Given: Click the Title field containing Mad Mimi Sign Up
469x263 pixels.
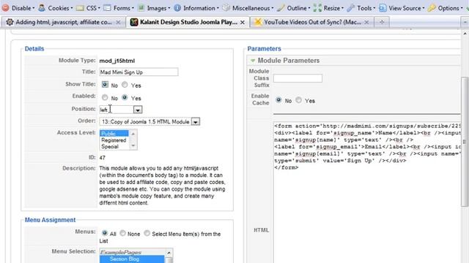Looking at the screenshot, I should coord(139,72).
